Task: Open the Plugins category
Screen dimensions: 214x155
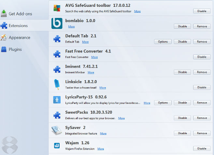Action: 24,49
